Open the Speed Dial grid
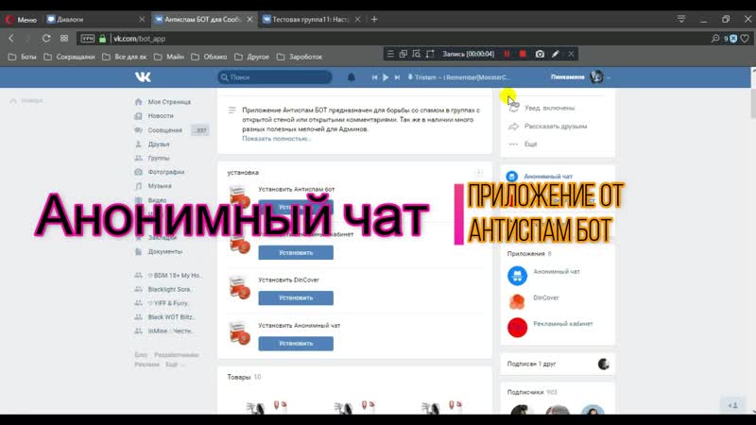Screen dimensions: 756x425 pyautogui.click(x=64, y=39)
